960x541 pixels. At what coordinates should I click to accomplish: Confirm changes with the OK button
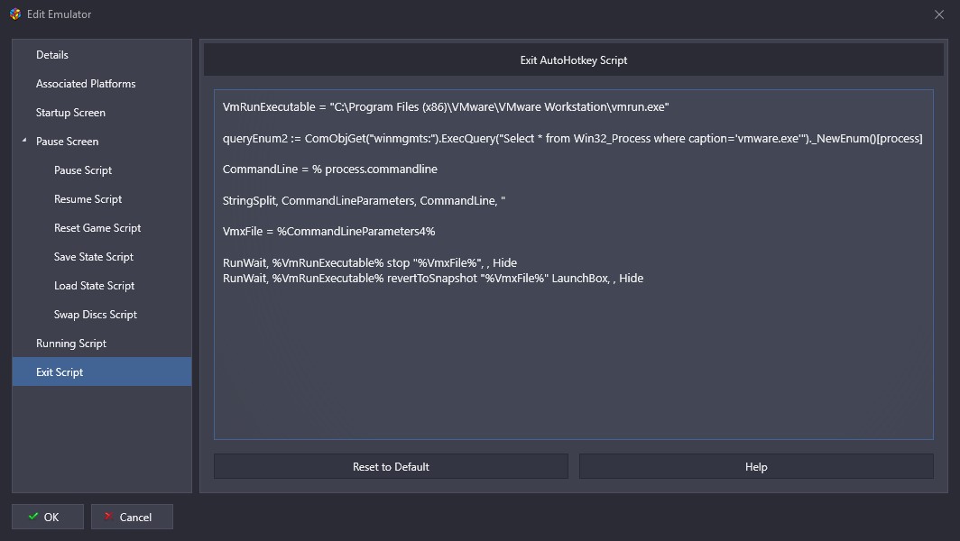tap(48, 517)
